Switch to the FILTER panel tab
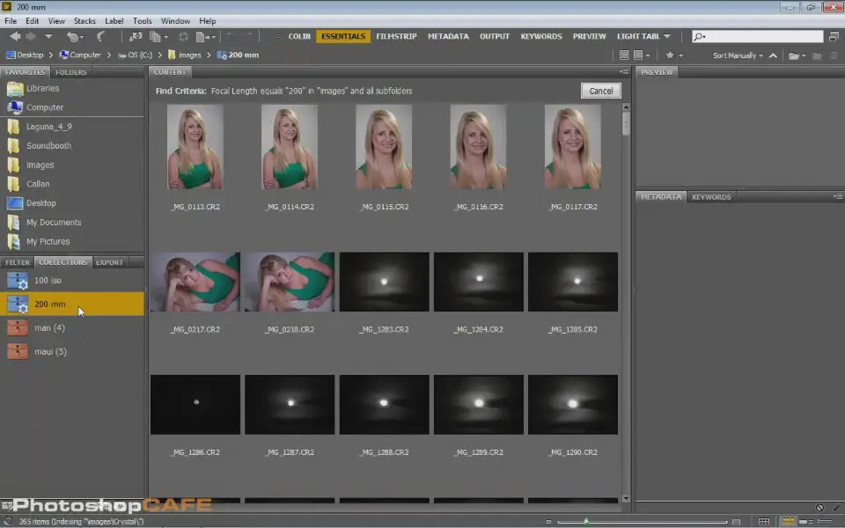Screen dimensions: 845x528 (x=18, y=262)
